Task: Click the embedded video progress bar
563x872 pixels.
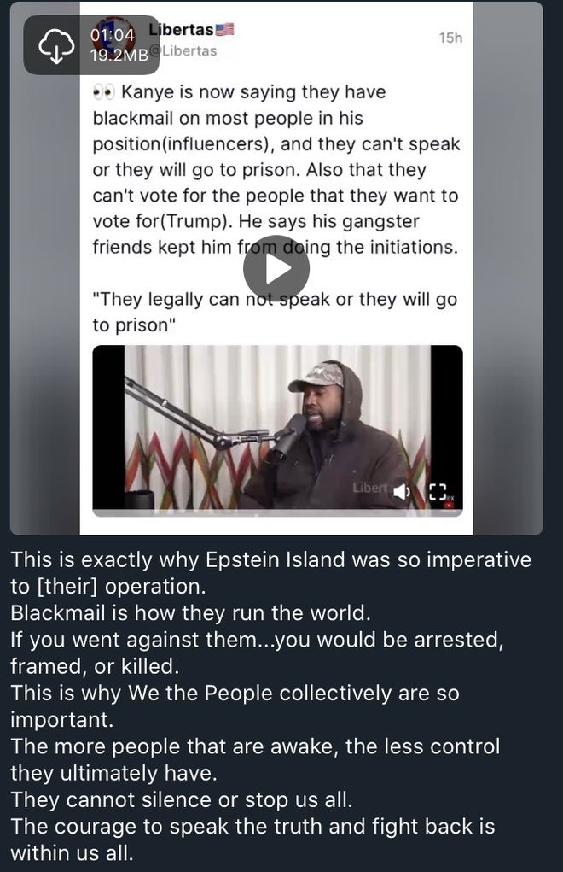Action: [x=277, y=512]
